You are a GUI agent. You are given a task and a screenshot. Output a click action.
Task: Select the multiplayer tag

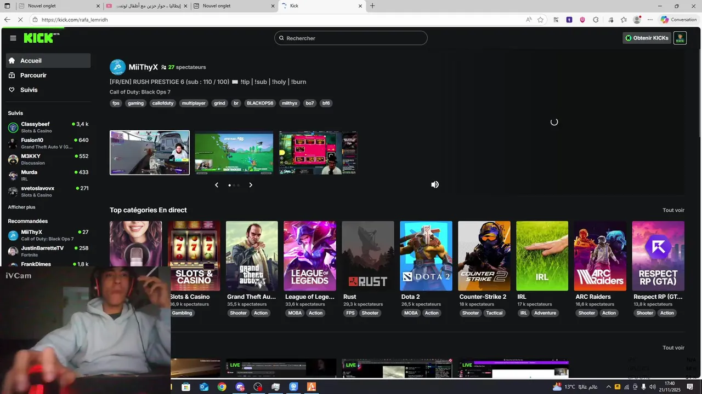194,103
